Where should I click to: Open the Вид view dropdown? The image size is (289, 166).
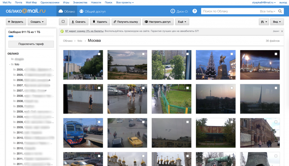point(277,22)
